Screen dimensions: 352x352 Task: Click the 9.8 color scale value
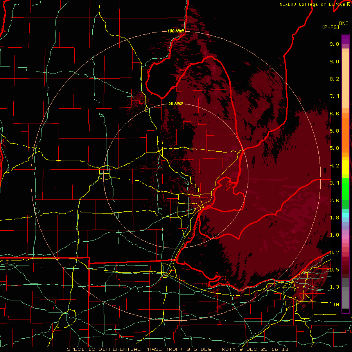[334, 44]
